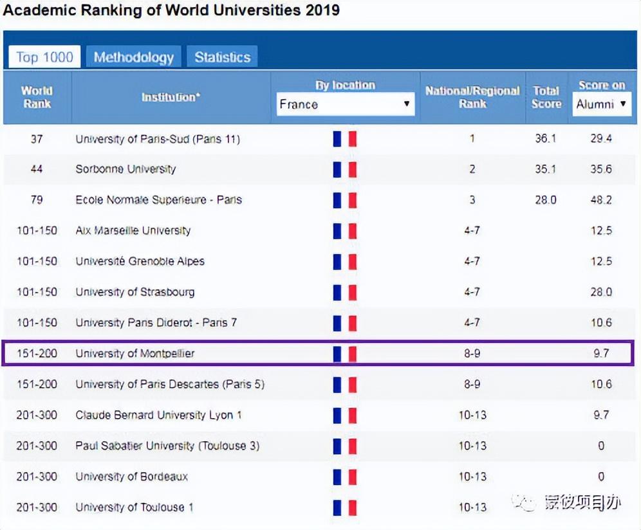Image resolution: width=641 pixels, height=530 pixels.
Task: Click French flag in Paris Diderot row
Action: coord(345,324)
